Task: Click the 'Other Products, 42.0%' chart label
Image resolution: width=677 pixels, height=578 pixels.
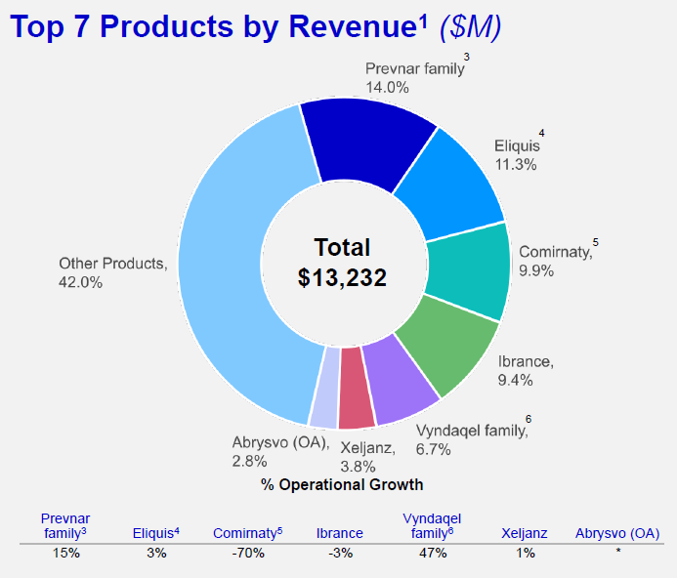Action: coord(113,272)
